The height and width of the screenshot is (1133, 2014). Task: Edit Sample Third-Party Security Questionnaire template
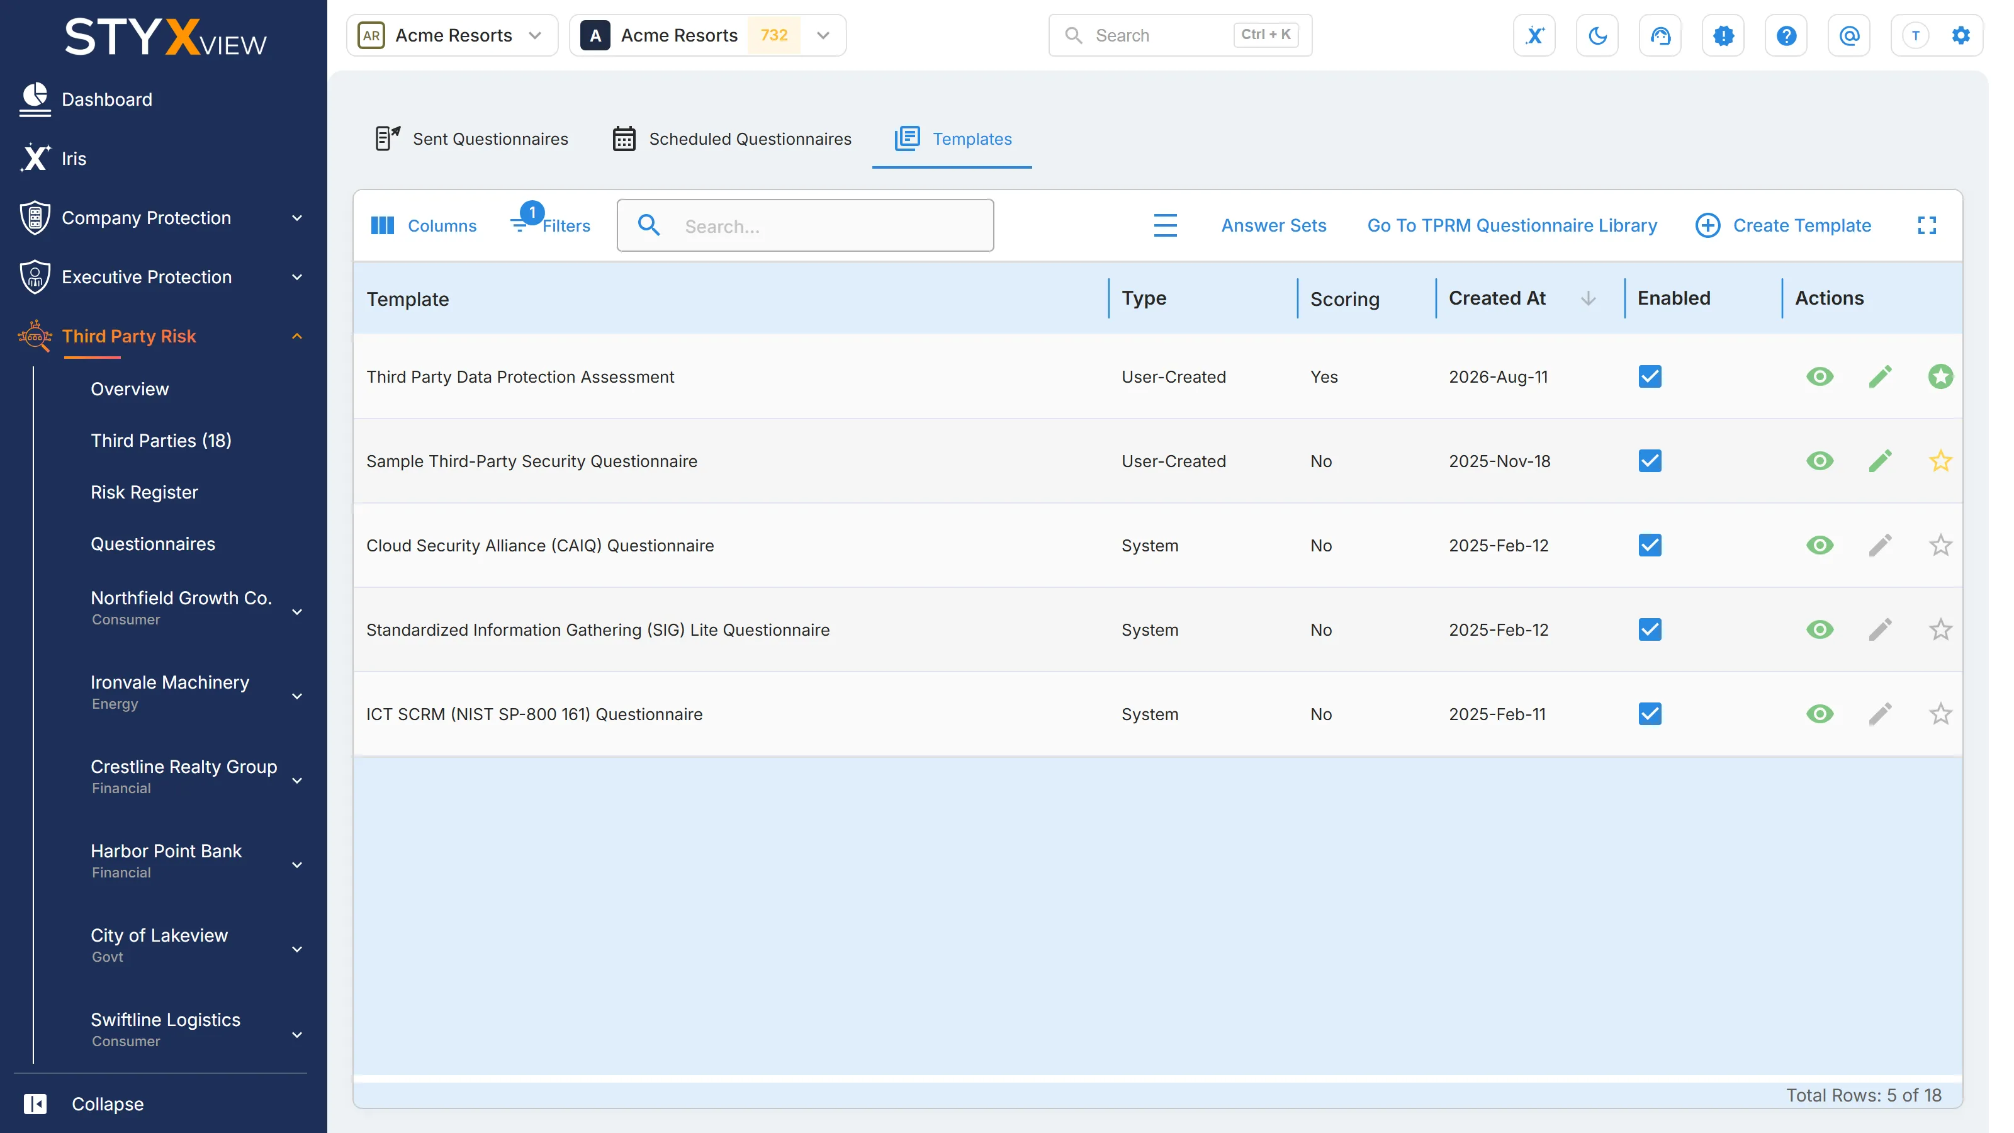1881,461
